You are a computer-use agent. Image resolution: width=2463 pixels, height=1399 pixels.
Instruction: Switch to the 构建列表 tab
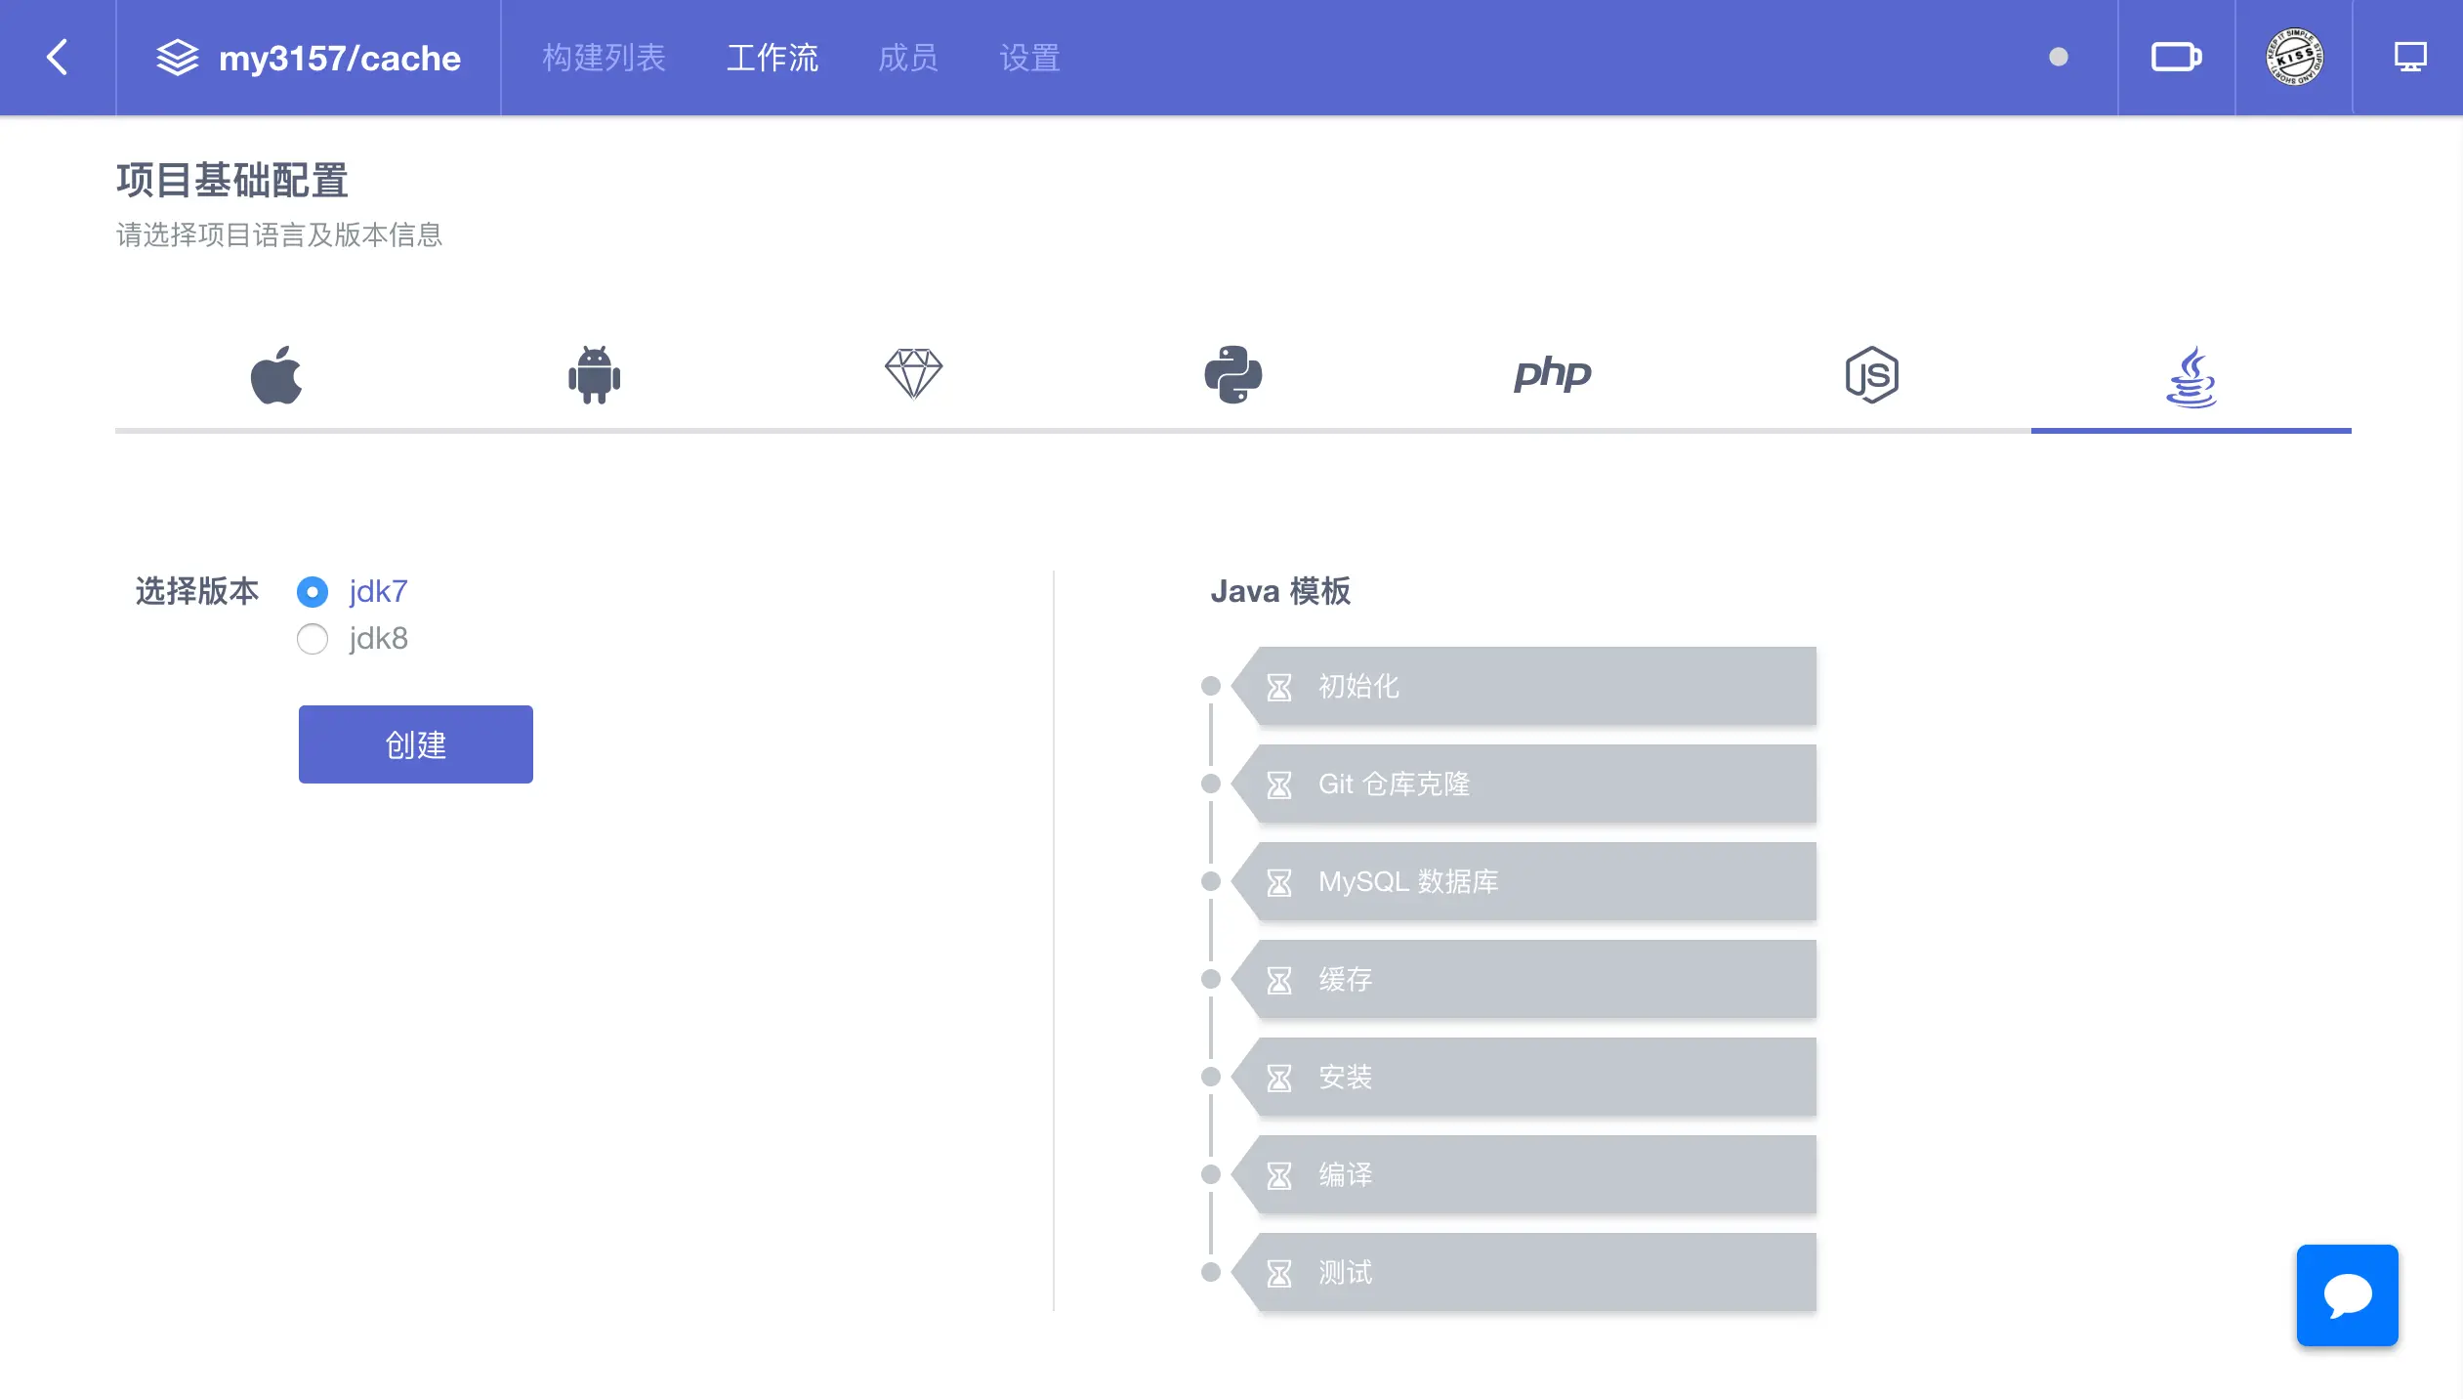click(x=604, y=59)
